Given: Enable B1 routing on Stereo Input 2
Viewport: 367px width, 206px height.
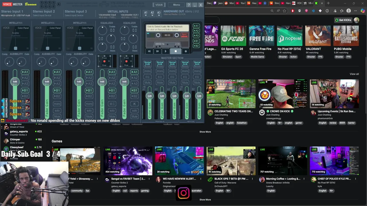Looking at the screenshot, I should click(57, 90).
